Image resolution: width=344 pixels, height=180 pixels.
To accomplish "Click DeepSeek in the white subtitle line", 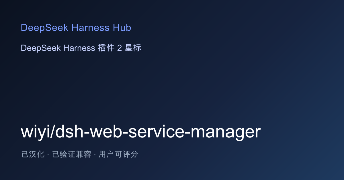I will click(x=41, y=48).
